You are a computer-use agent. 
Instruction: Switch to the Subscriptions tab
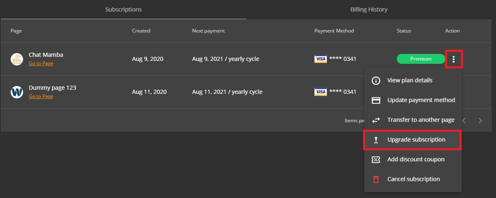(x=123, y=9)
